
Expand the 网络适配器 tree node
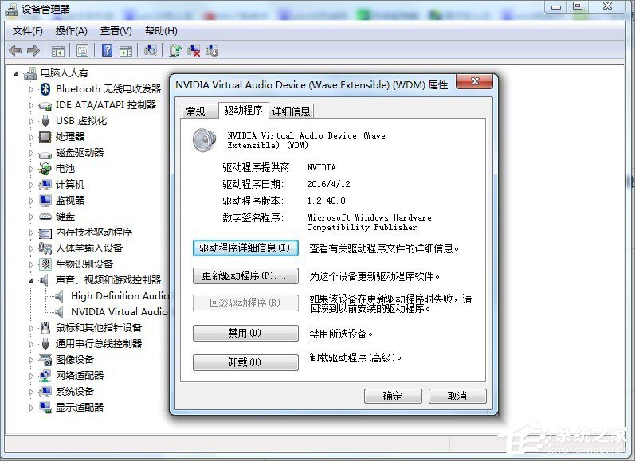[x=32, y=376]
